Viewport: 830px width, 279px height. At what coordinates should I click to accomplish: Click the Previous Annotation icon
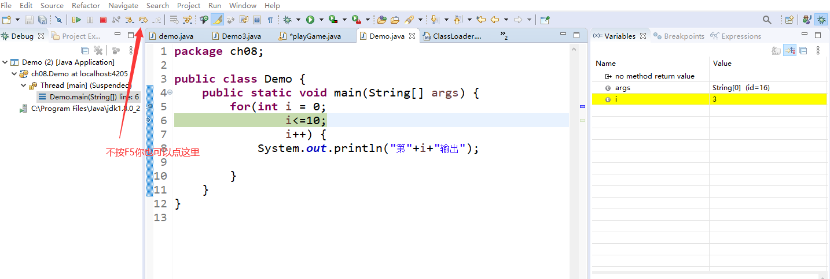tap(458, 20)
